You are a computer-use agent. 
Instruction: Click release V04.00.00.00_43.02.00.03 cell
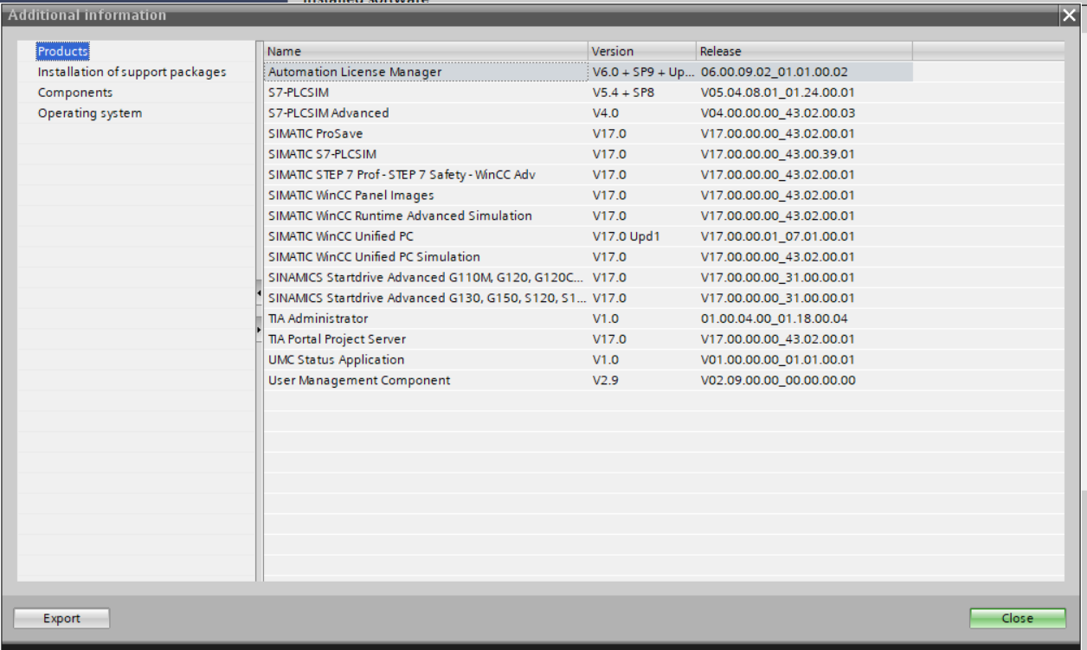pos(805,113)
